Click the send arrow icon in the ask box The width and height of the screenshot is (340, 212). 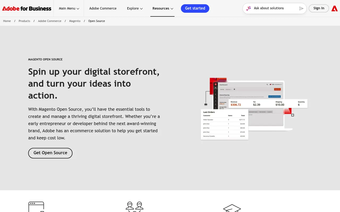pyautogui.click(x=301, y=8)
